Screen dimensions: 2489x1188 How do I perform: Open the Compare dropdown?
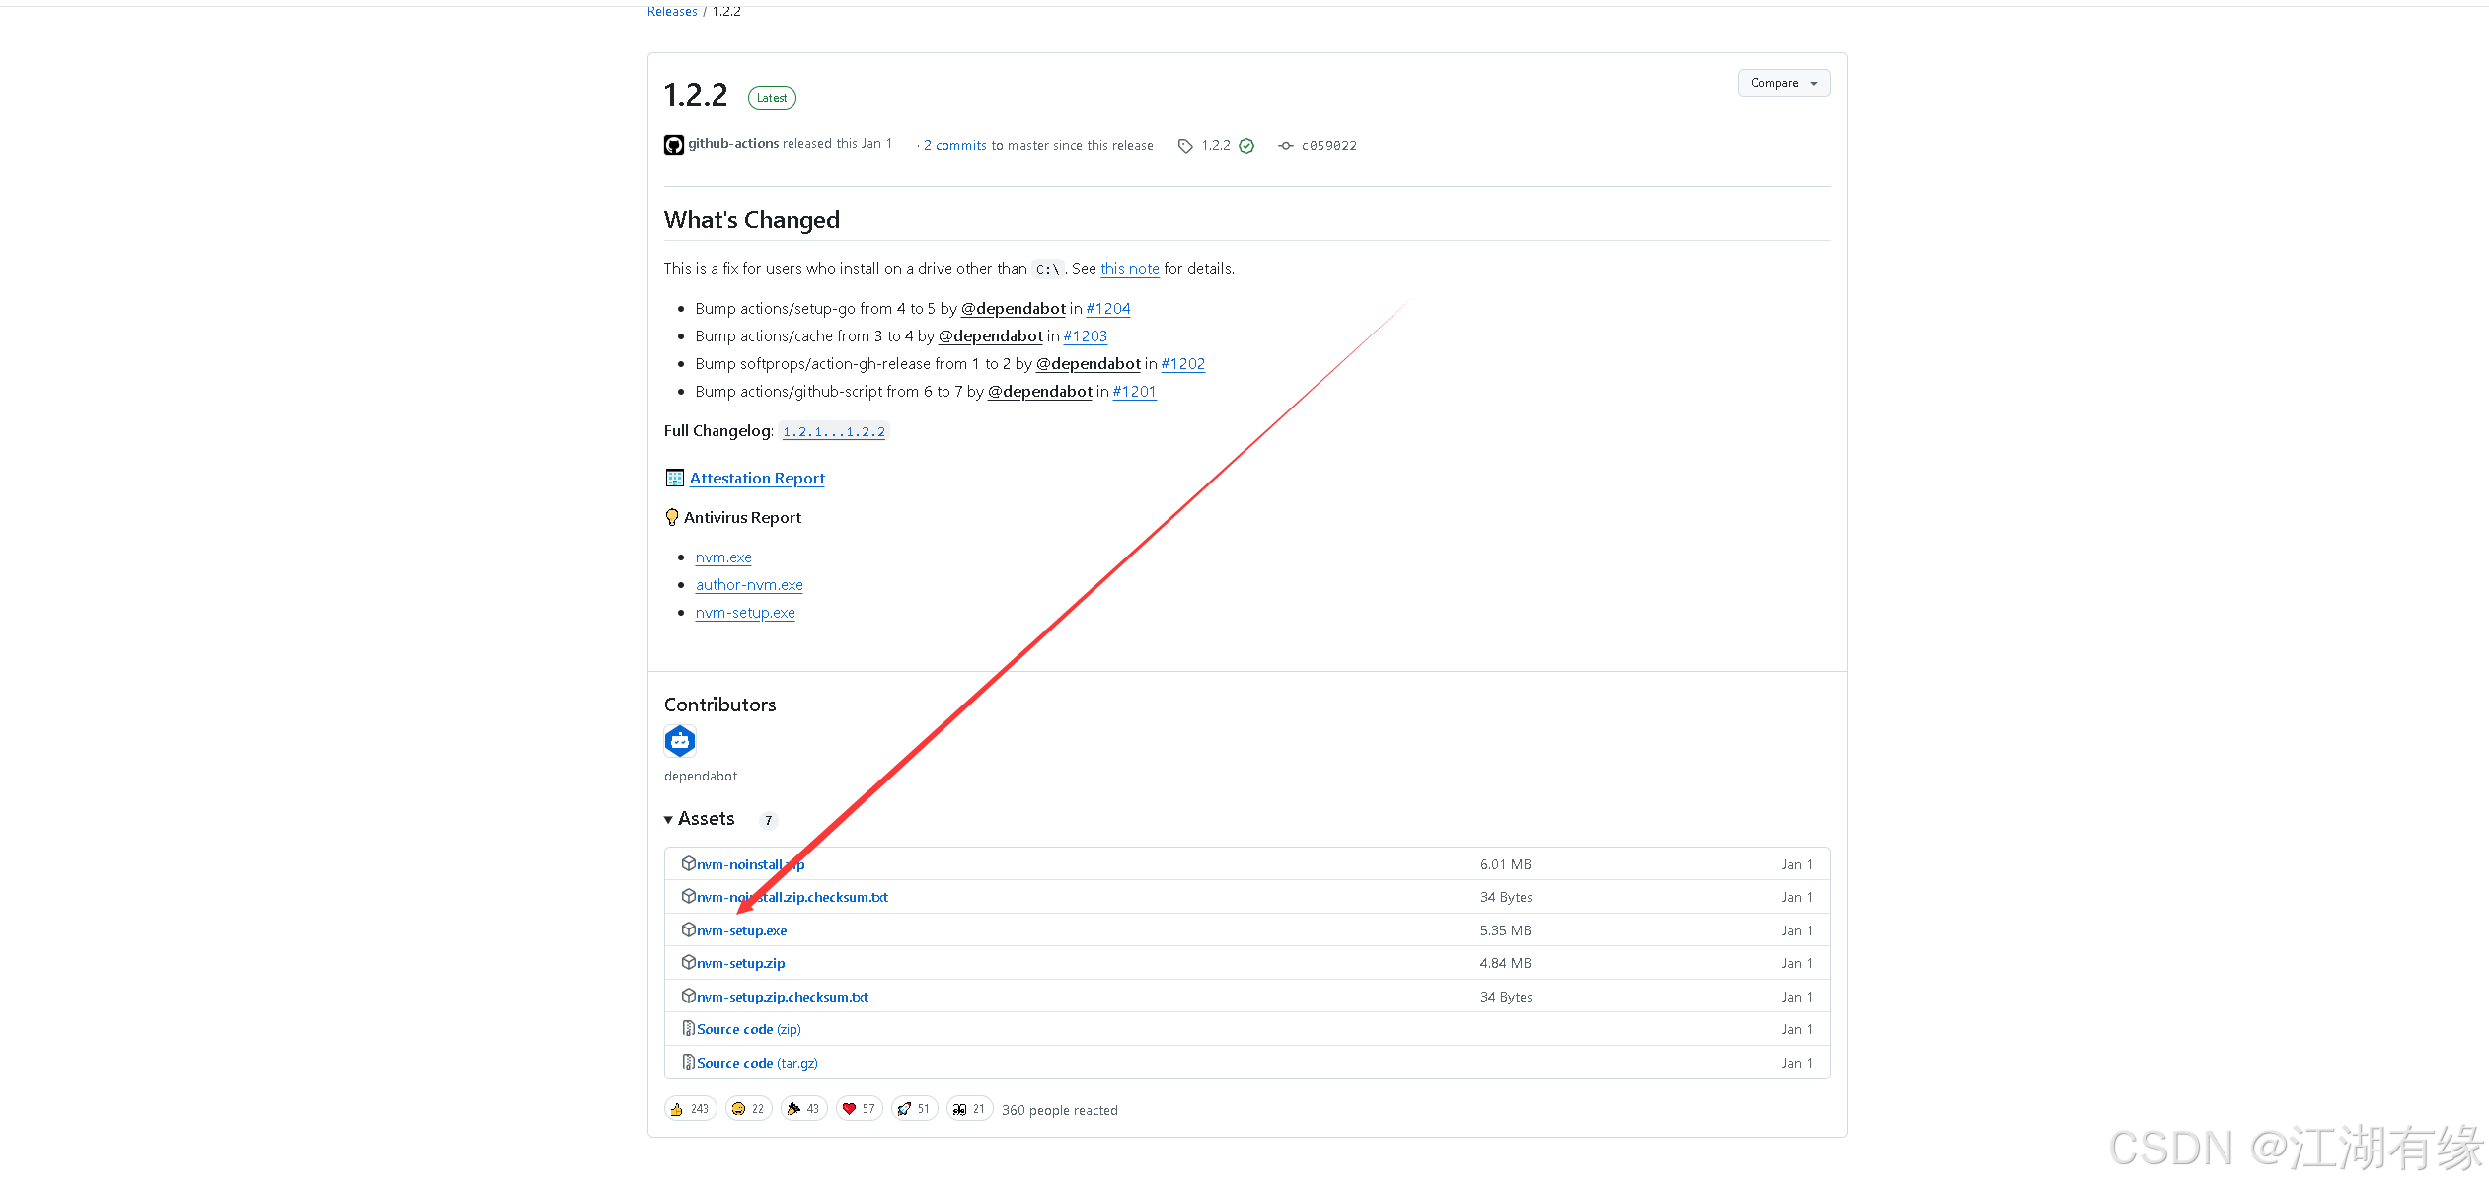tap(1783, 84)
